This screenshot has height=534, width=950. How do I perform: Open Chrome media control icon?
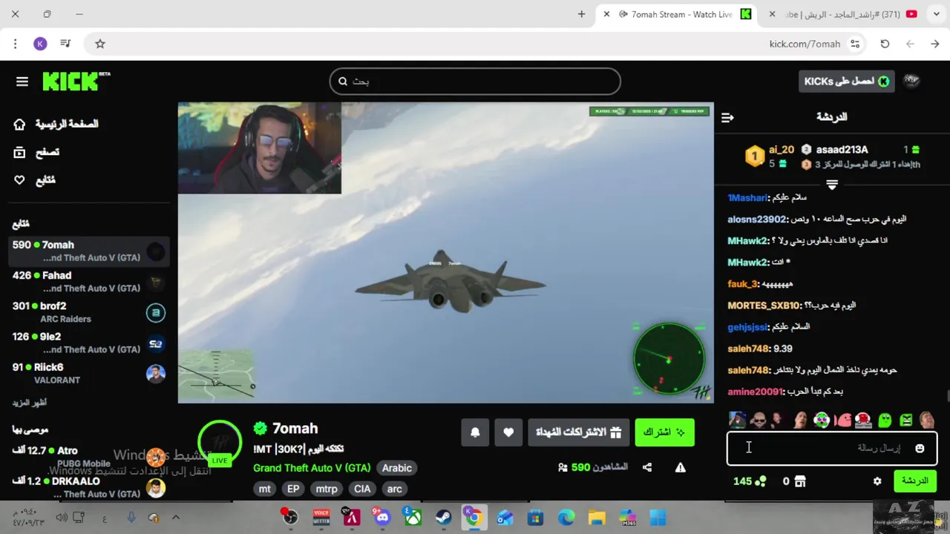tap(65, 44)
